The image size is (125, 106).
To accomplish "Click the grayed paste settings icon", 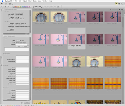I will 6,3.
